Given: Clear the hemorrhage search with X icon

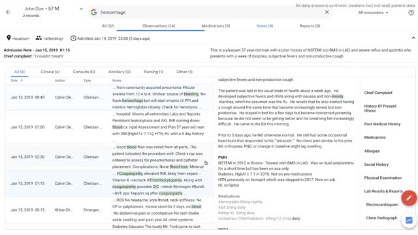Looking at the screenshot, I should coord(327,12).
